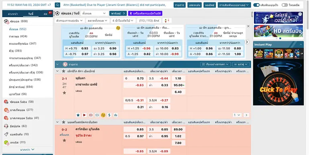The width and height of the screenshot is (309, 155).
Task: Open the การเดิมพันแบบมาเลย์ odds type dropdown
Action: pyautogui.click(x=234, y=5)
